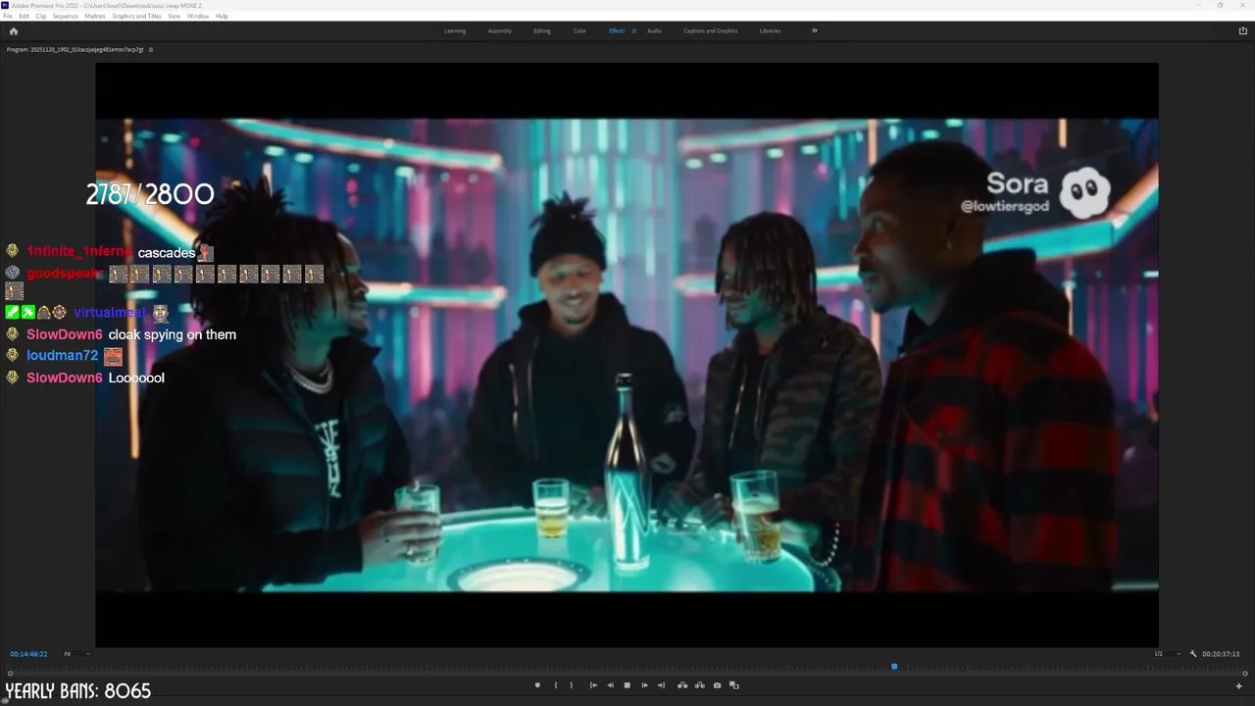The height and width of the screenshot is (706, 1255).
Task: Switch to the Audio workspace
Action: tap(654, 31)
